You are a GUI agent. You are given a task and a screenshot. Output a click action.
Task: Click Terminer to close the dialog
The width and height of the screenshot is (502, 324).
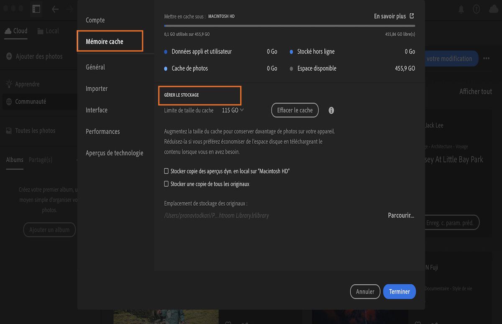click(x=399, y=291)
